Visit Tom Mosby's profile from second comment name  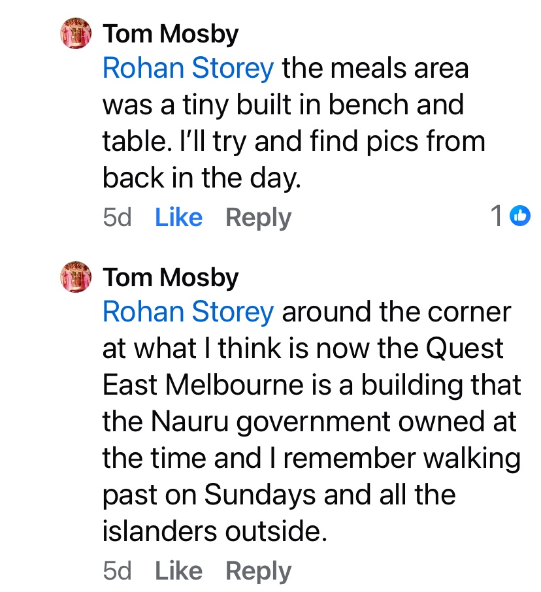point(171,277)
